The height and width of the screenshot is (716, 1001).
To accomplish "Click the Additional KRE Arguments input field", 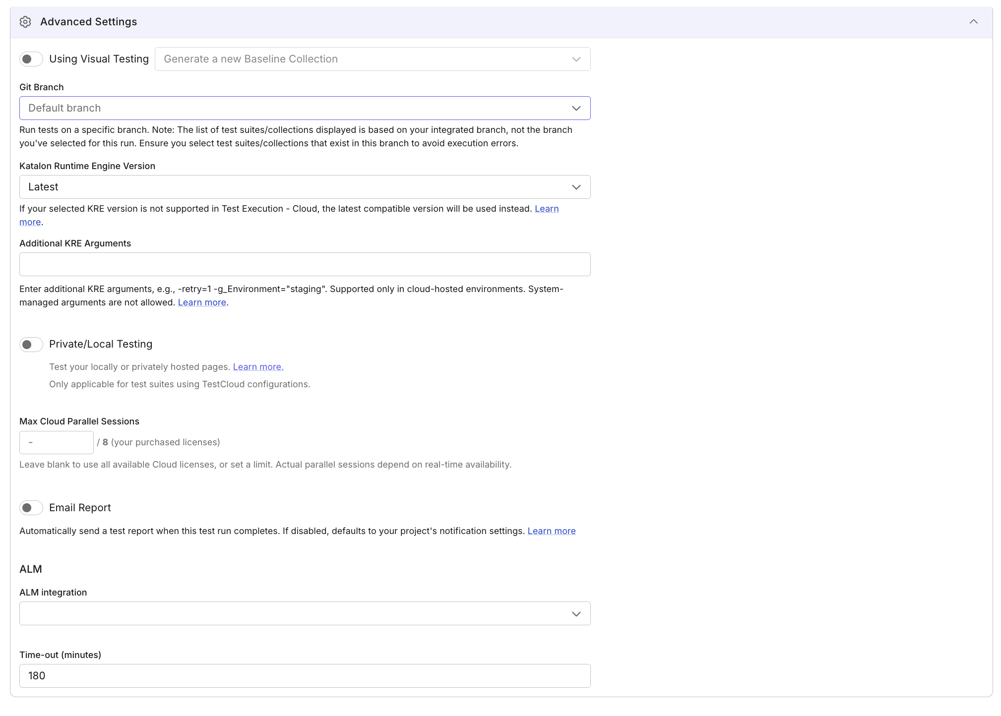I will click(305, 264).
